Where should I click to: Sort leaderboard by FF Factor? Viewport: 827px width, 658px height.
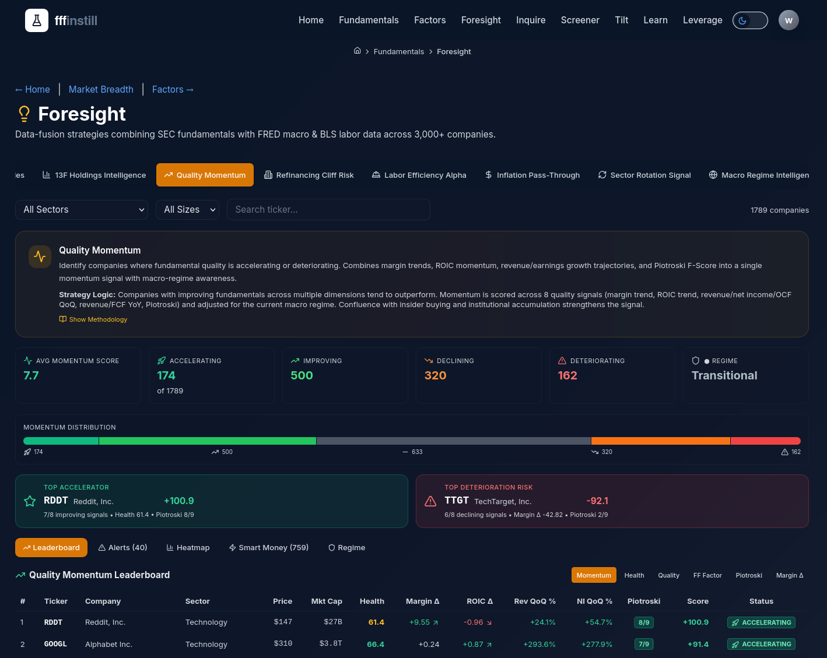(707, 575)
